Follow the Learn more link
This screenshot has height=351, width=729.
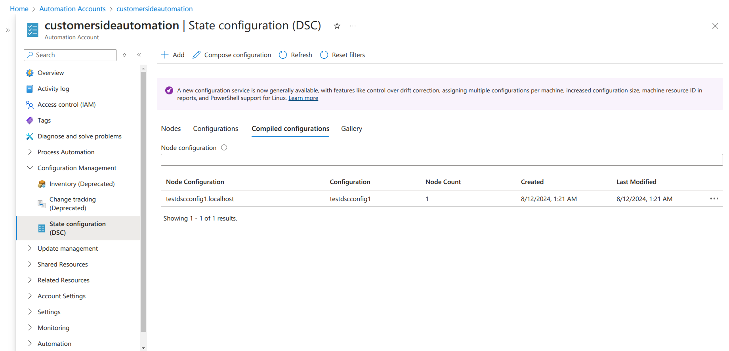[303, 98]
